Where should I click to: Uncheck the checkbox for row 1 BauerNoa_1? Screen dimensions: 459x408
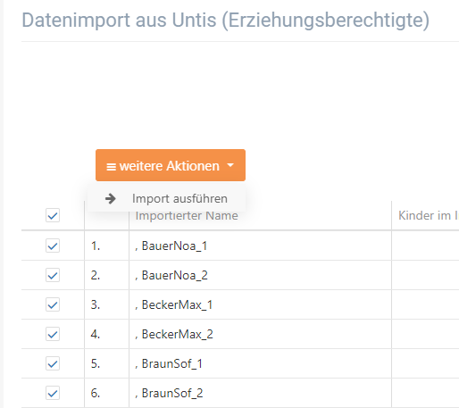click(x=53, y=246)
